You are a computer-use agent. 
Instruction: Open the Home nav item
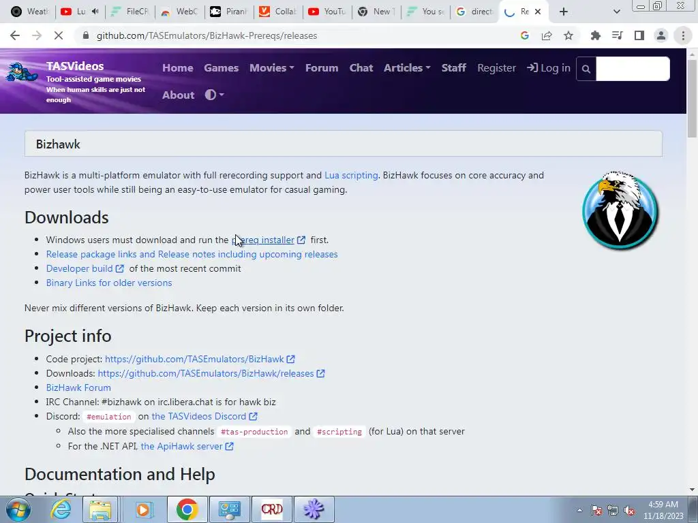coord(178,68)
